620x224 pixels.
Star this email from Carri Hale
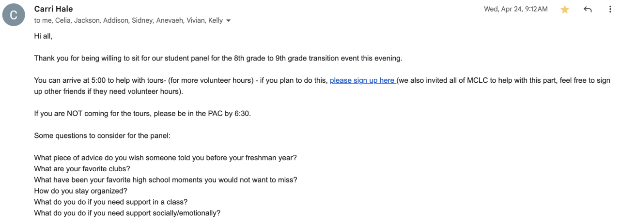[565, 10]
